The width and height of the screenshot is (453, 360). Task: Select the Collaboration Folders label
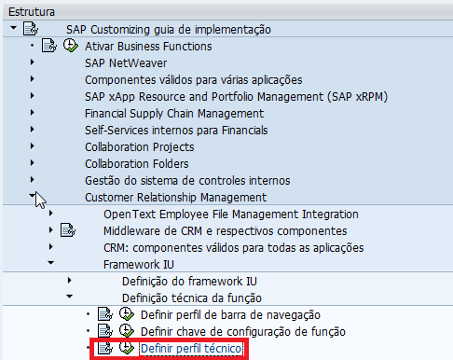[137, 164]
